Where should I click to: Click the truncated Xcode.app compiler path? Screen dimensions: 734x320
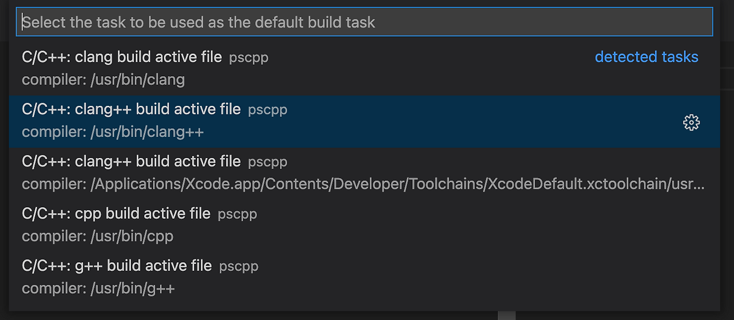pyautogui.click(x=363, y=184)
